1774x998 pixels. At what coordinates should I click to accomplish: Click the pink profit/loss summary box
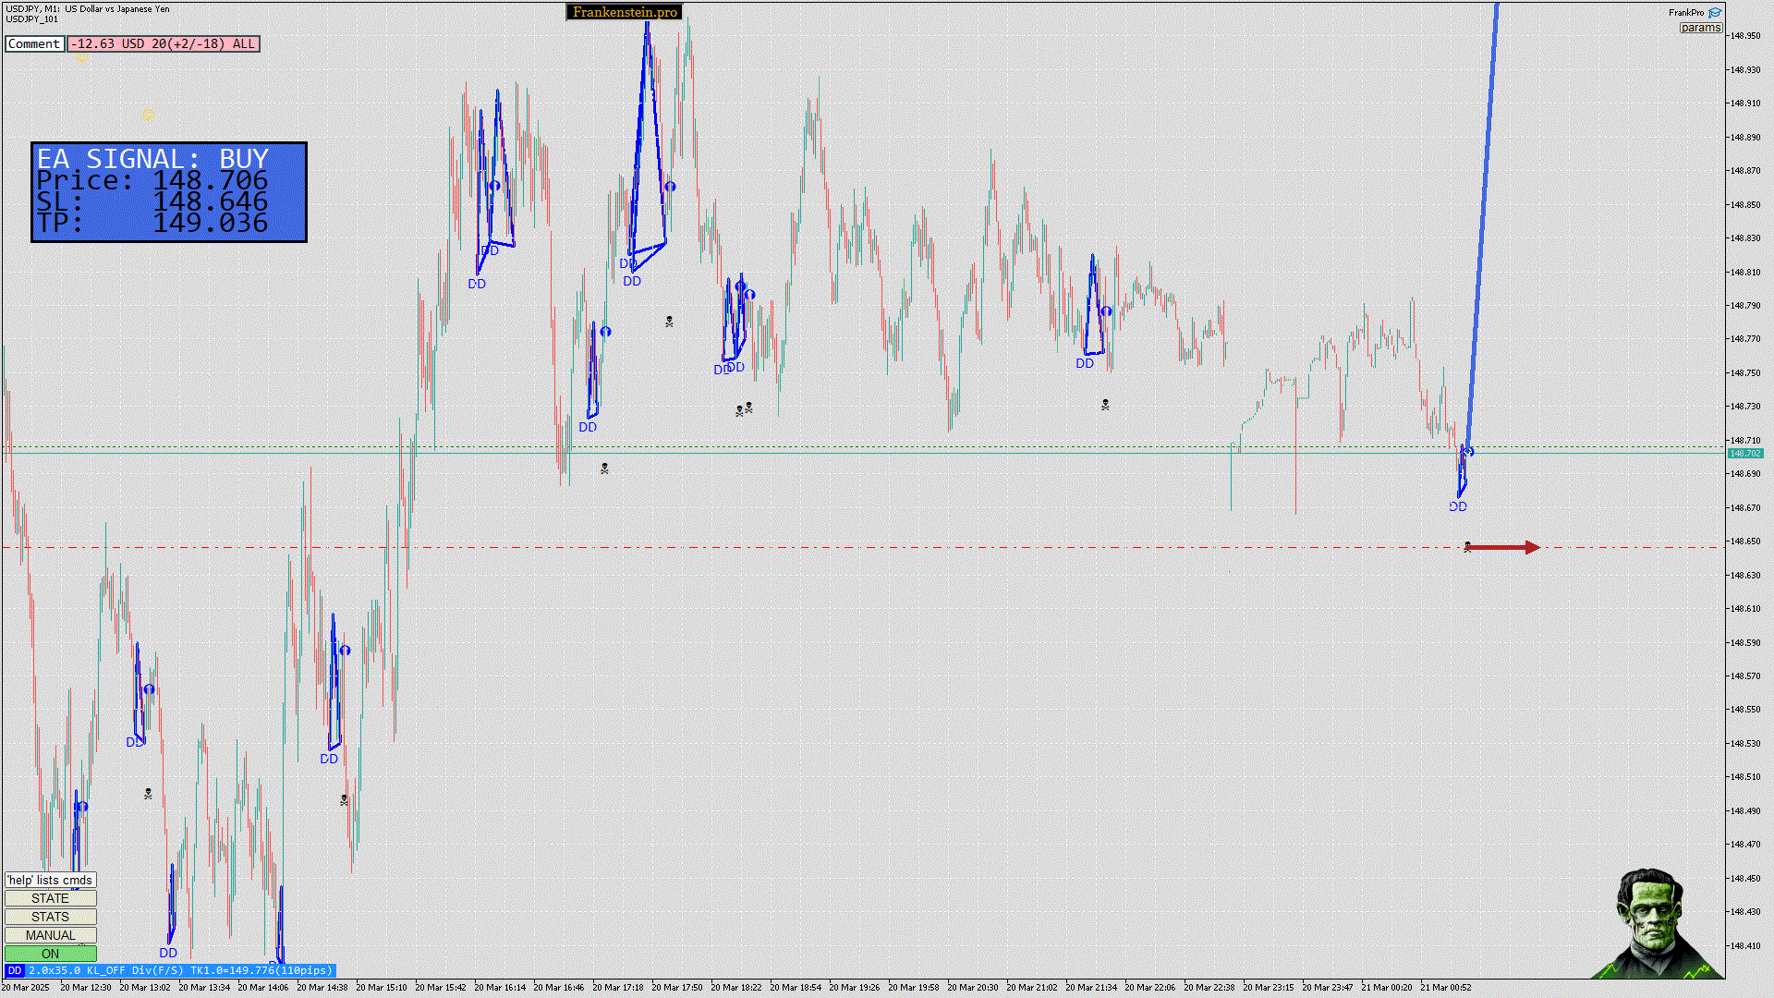164,43
